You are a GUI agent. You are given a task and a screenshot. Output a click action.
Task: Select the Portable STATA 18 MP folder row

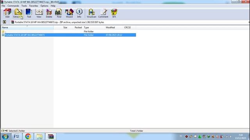[69, 35]
